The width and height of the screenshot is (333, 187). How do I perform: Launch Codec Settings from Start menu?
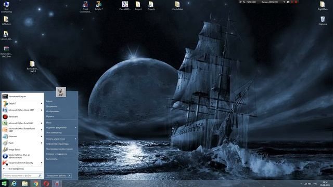pyautogui.click(x=22, y=156)
